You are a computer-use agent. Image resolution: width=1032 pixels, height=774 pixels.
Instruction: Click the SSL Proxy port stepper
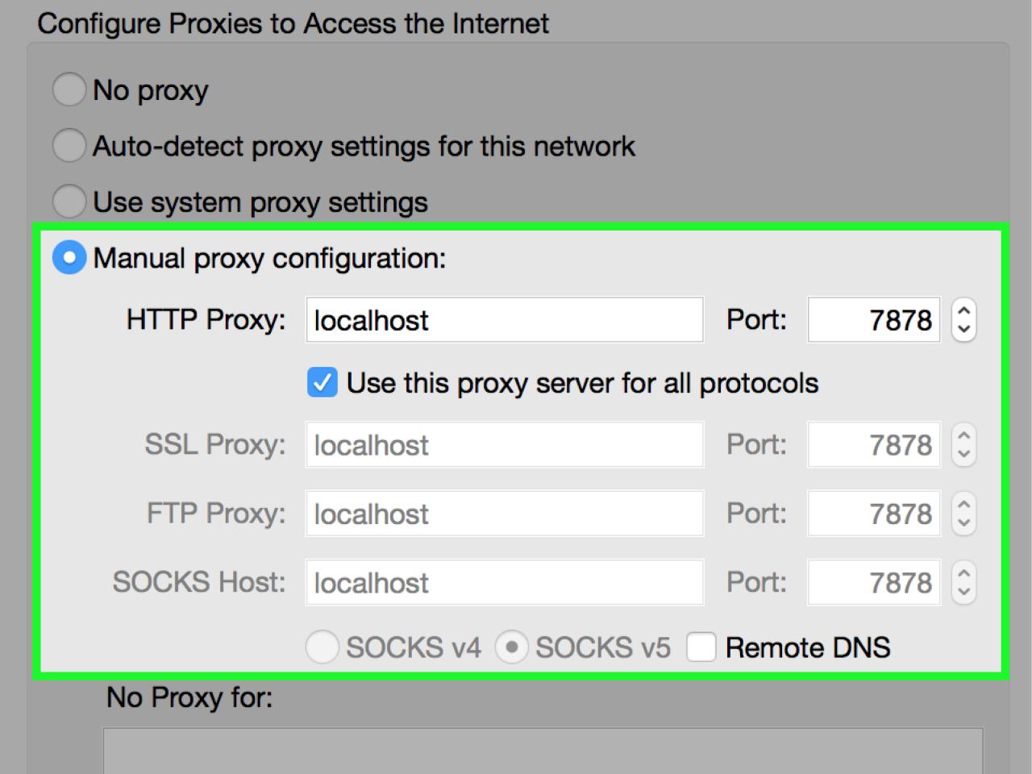click(963, 445)
